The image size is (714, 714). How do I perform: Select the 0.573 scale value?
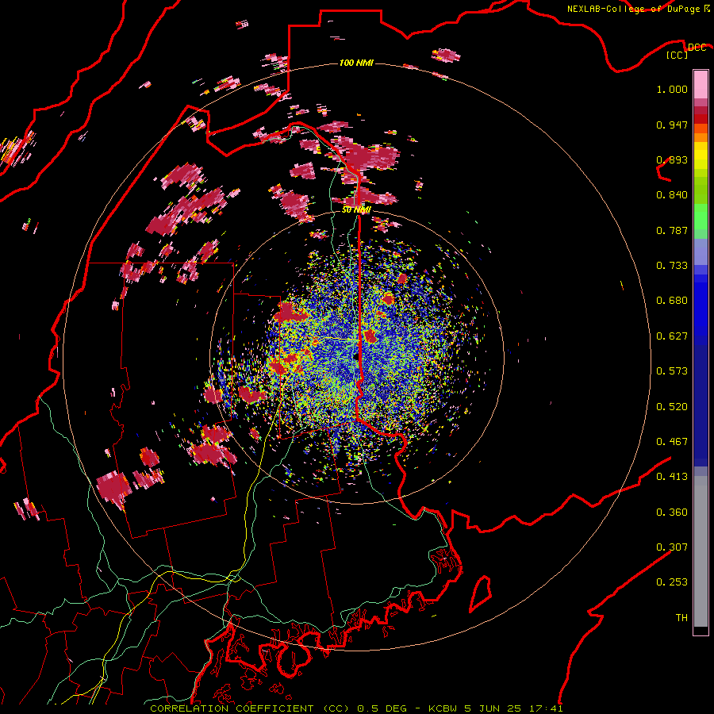tap(672, 371)
